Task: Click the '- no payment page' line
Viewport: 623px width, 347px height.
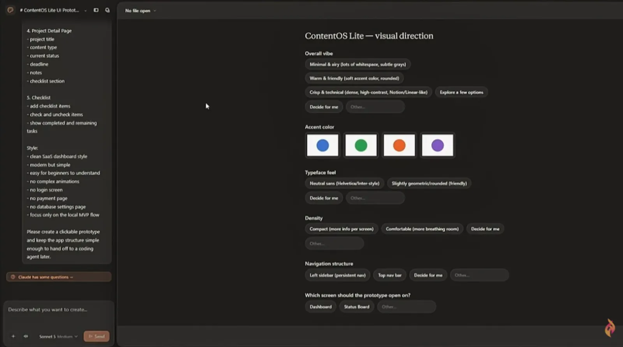Action: 47,199
